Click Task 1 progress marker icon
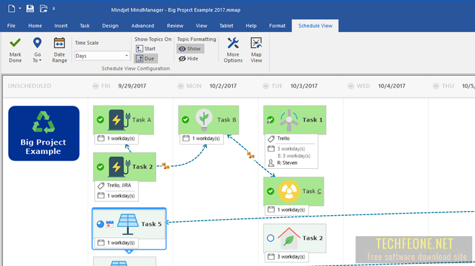Image resolution: width=475 pixels, height=266 pixels. pyautogui.click(x=270, y=120)
